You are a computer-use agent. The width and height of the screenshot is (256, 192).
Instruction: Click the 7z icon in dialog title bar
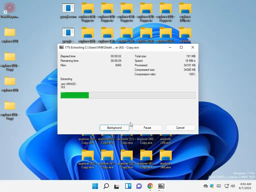tap(61, 47)
